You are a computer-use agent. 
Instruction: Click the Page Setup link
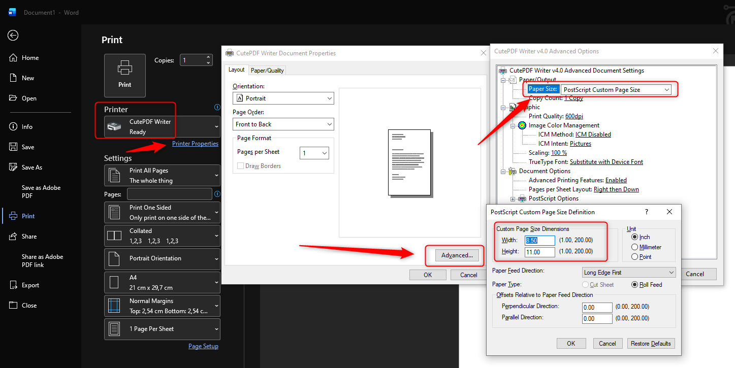pos(203,346)
